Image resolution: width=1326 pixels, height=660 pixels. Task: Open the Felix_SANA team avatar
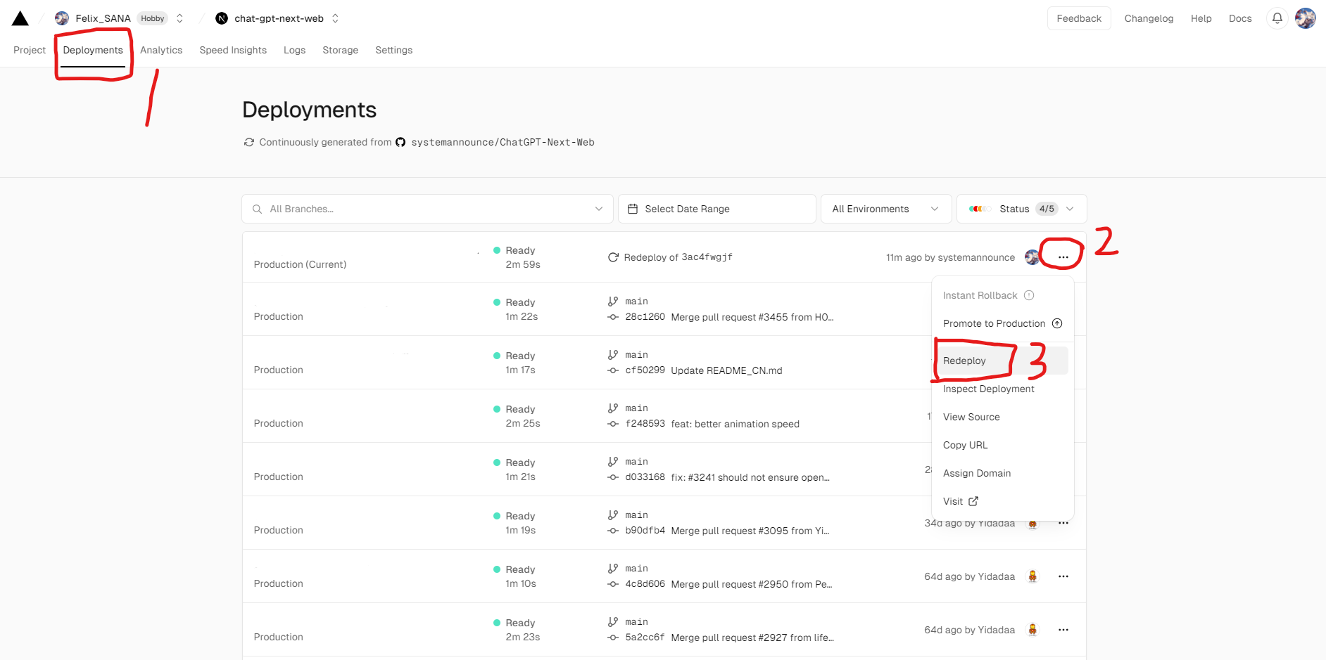tap(62, 18)
